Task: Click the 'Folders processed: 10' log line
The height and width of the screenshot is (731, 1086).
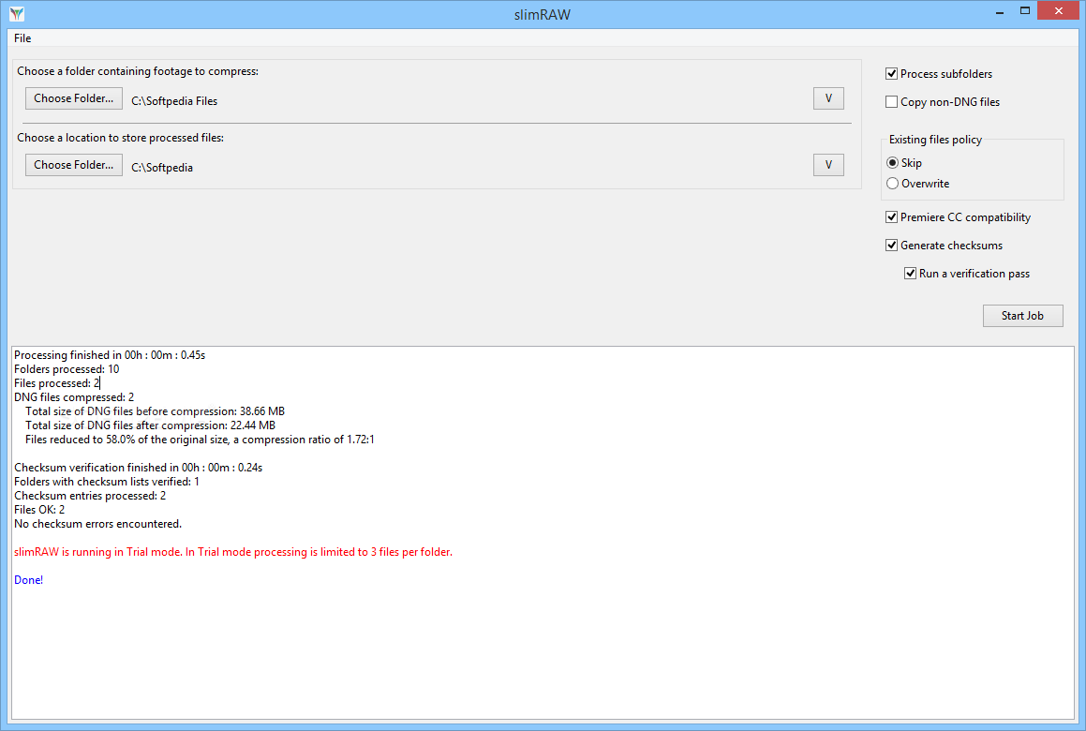Action: click(x=67, y=369)
